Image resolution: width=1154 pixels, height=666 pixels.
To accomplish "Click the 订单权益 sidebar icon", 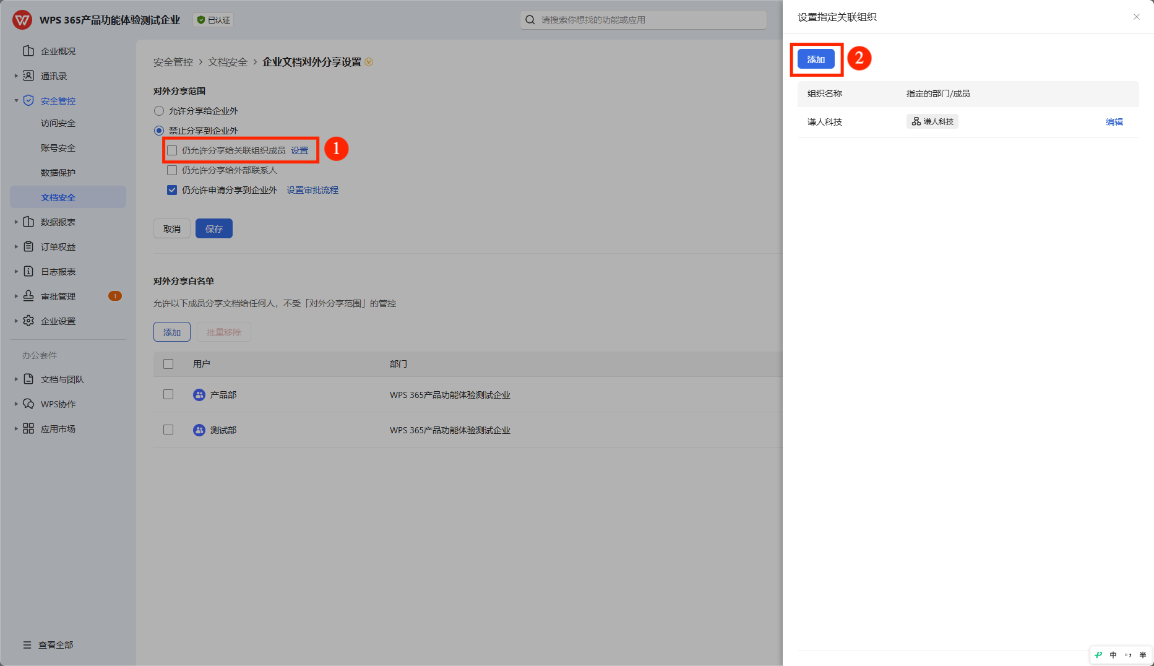I will pos(28,246).
